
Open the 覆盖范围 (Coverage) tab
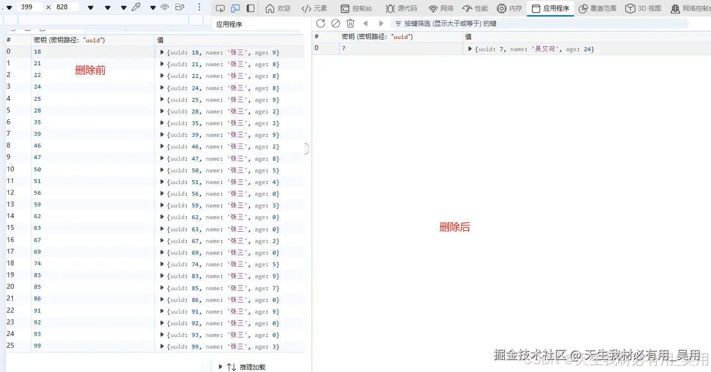597,8
